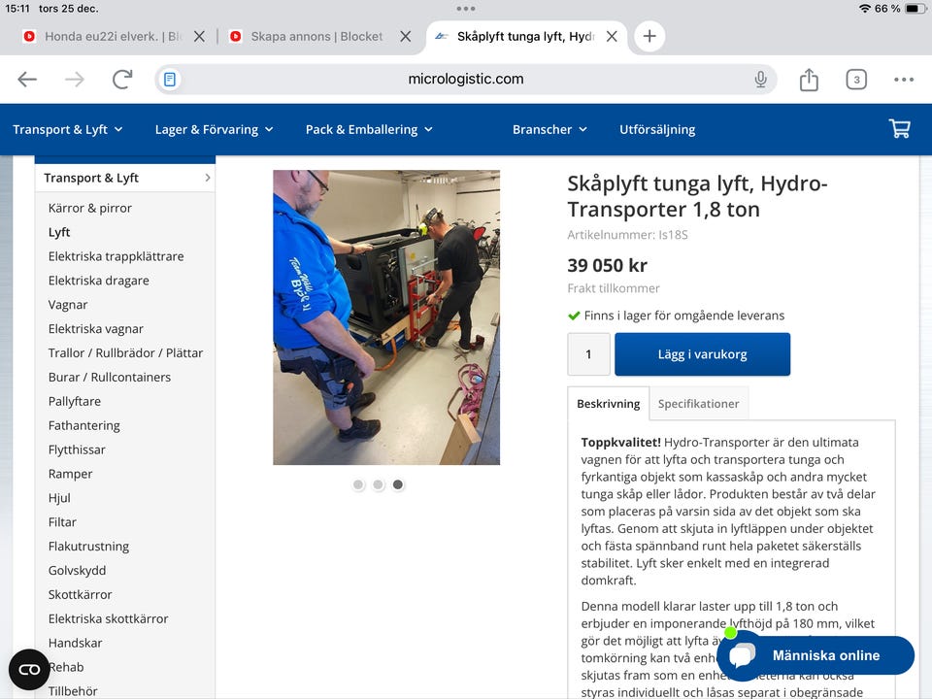Viewport: 932px width, 699px height.
Task: Open Trallor / Rullbrädor / Plättar category
Action: tap(125, 353)
